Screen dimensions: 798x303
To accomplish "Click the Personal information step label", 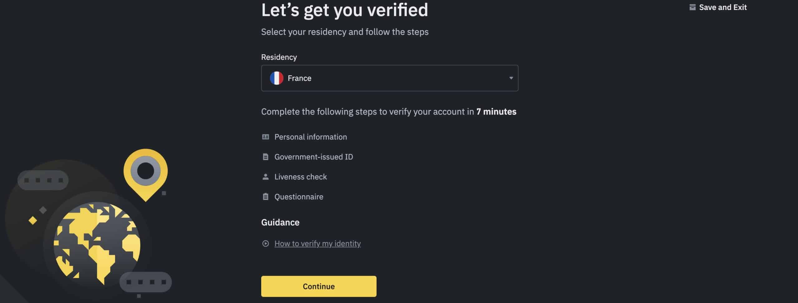I will 310,137.
